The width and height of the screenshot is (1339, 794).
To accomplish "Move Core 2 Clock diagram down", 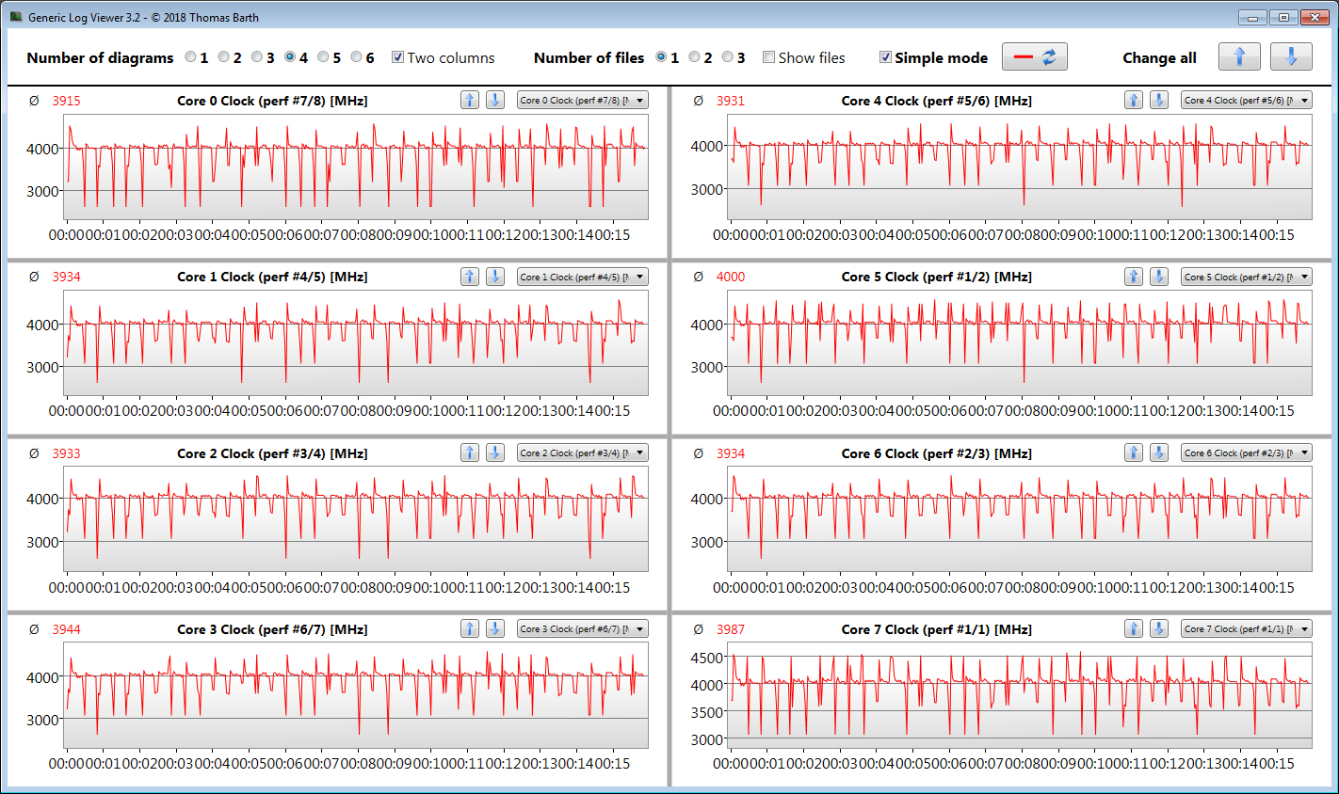I will pos(495,453).
